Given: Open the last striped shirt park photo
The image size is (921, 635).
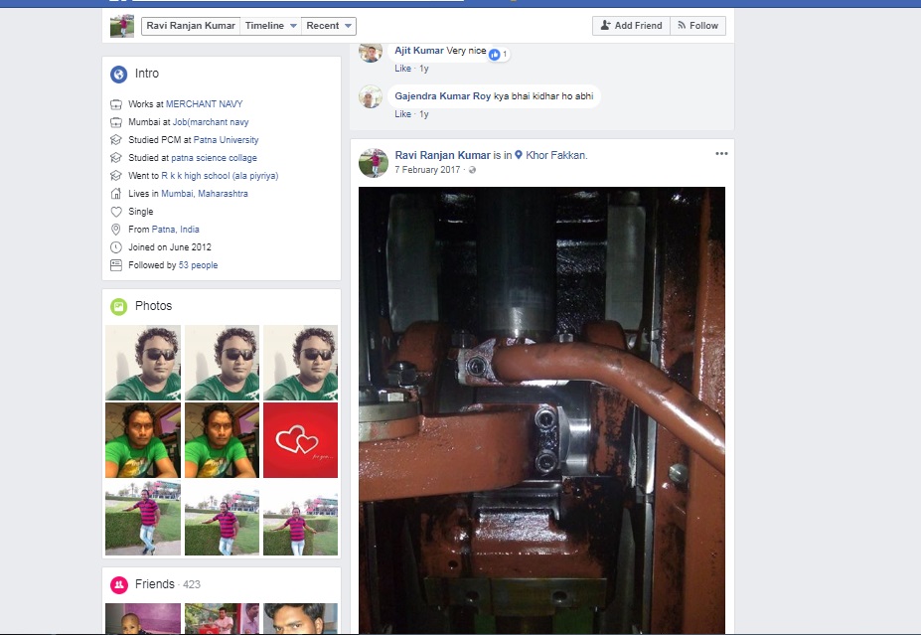Looking at the screenshot, I should 301,518.
